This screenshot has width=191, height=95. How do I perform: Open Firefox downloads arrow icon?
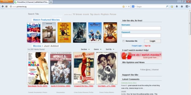click(177, 7)
